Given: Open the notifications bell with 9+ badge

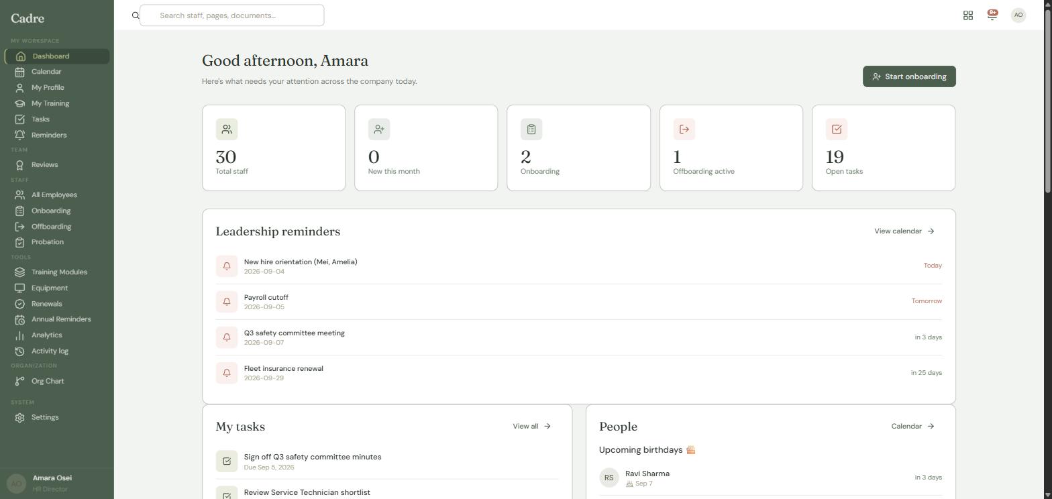Looking at the screenshot, I should (x=992, y=15).
